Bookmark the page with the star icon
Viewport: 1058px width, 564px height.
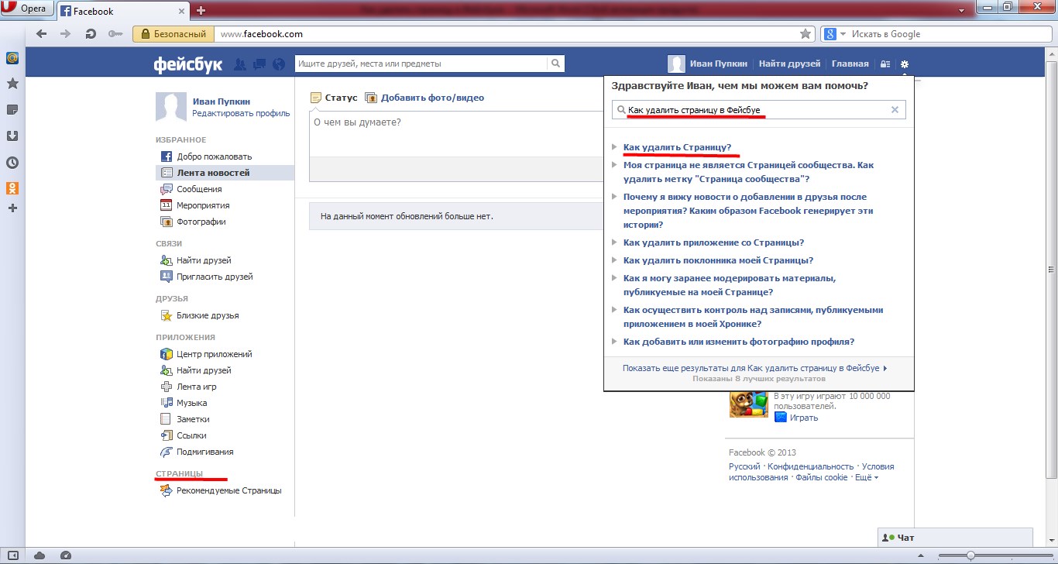(x=806, y=34)
